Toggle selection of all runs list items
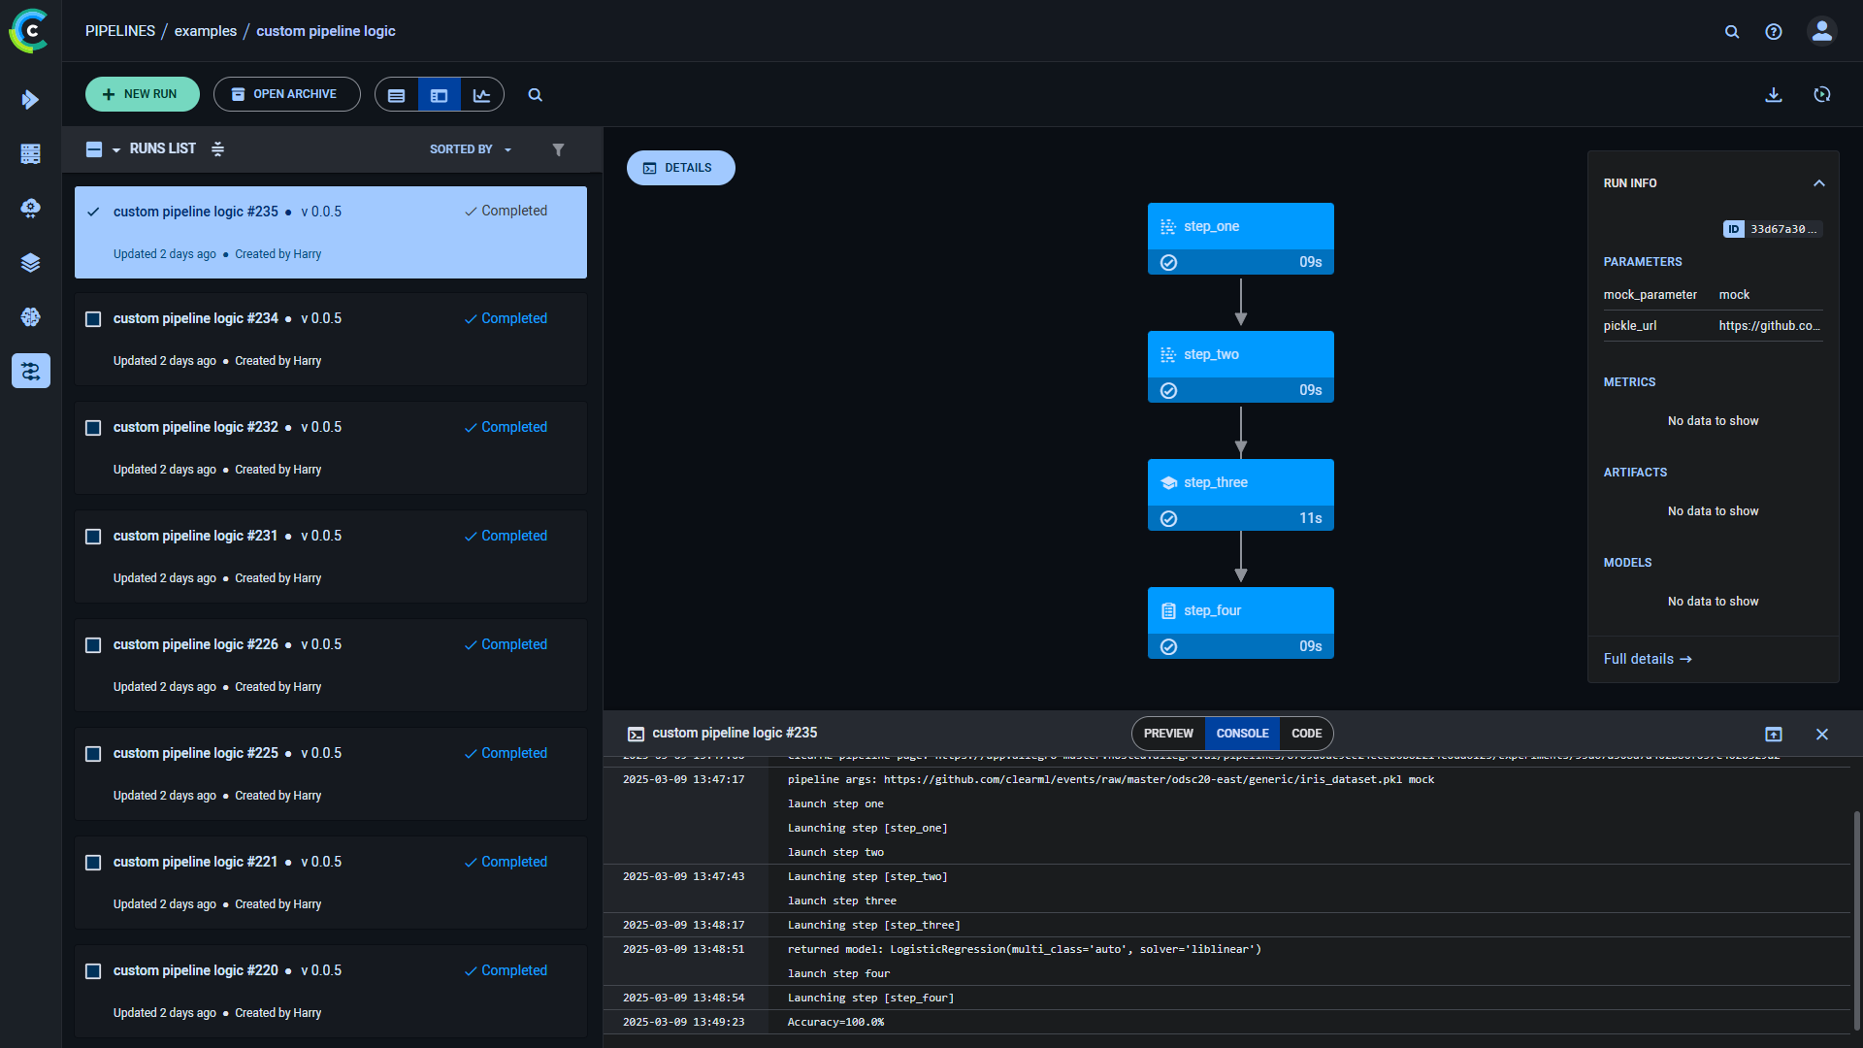Viewport: 1863px width, 1048px height. 94,148
